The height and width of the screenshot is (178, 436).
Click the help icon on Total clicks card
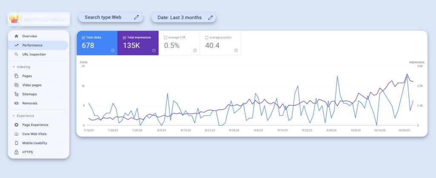[x=112, y=50]
